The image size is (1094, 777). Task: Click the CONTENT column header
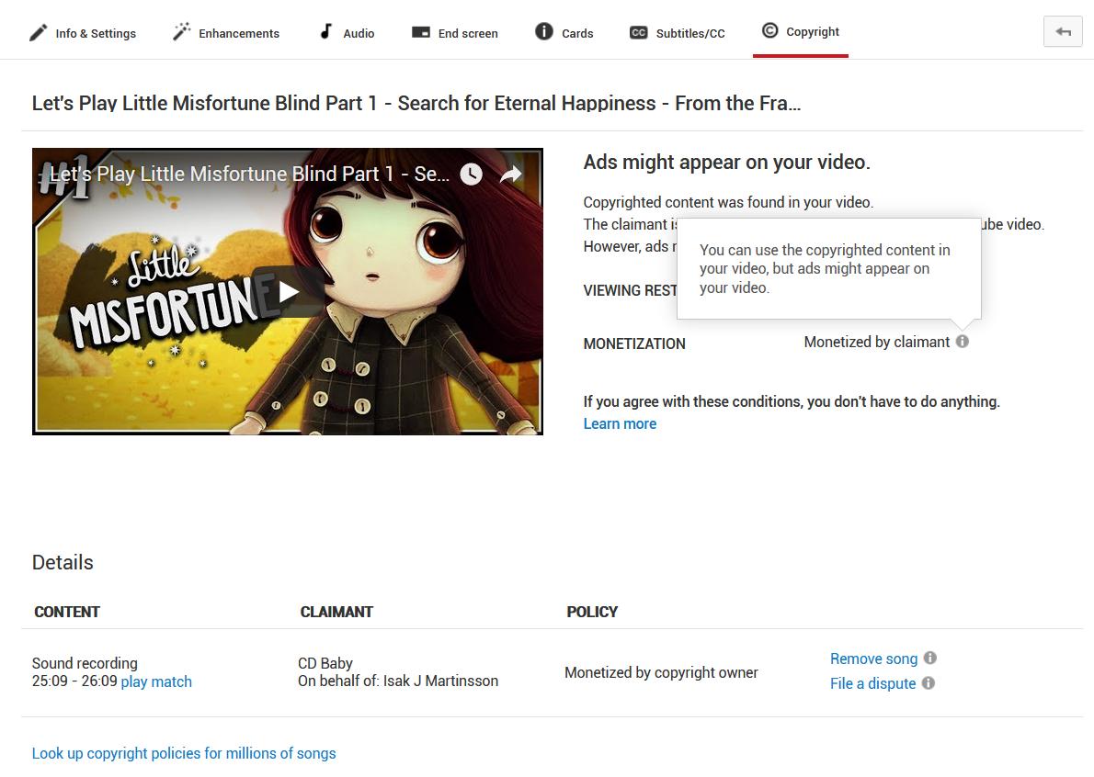click(x=67, y=612)
